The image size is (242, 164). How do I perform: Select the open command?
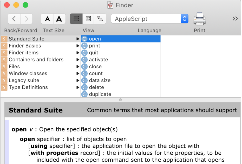pos(121,39)
